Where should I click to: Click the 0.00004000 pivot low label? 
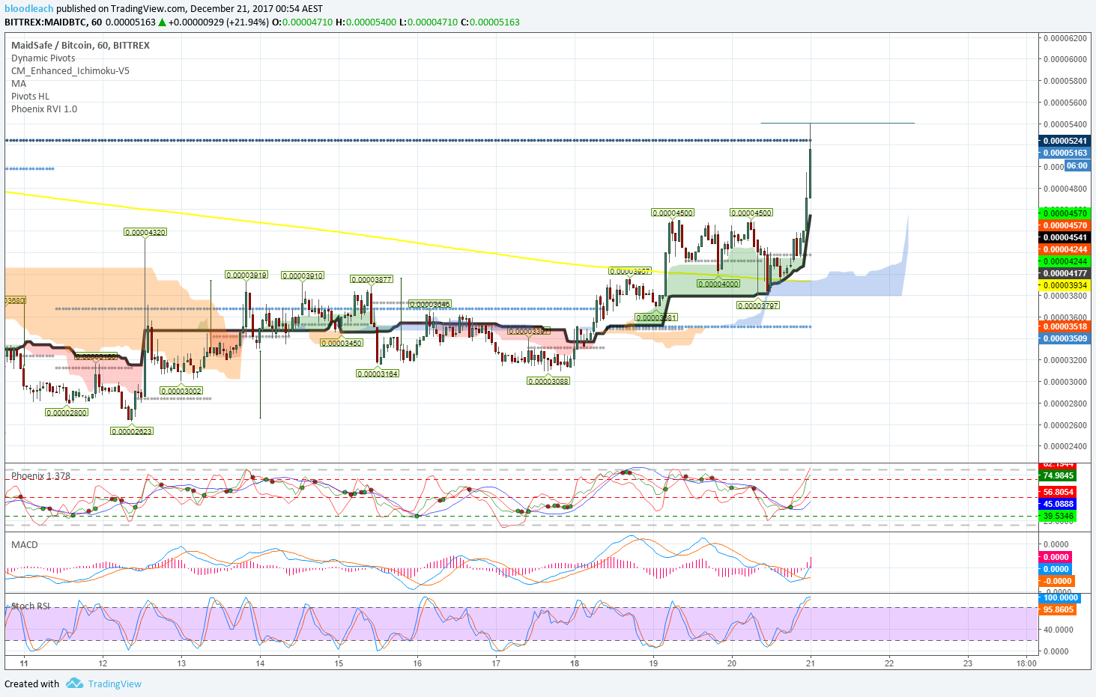718,284
